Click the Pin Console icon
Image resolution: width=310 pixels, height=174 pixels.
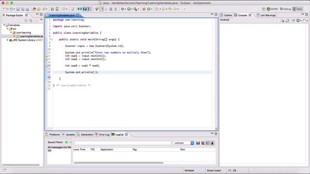[x=293, y=21]
